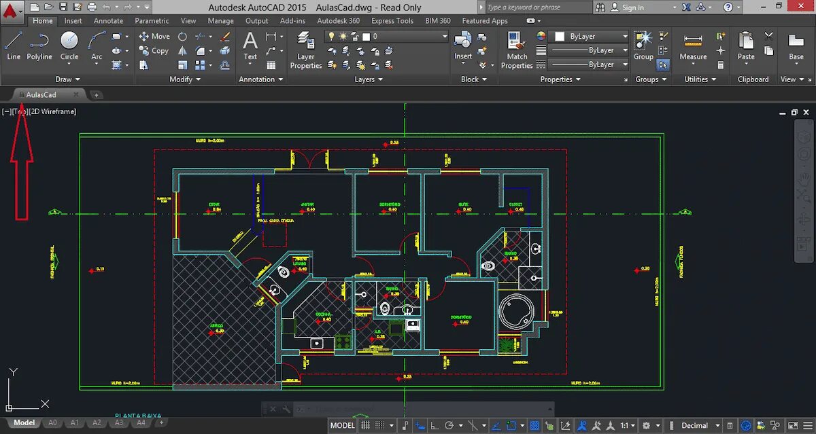Select the Line drawing tool

(13, 46)
